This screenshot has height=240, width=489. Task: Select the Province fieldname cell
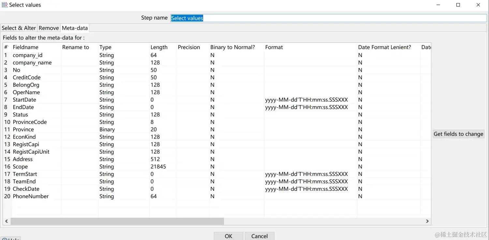37,129
